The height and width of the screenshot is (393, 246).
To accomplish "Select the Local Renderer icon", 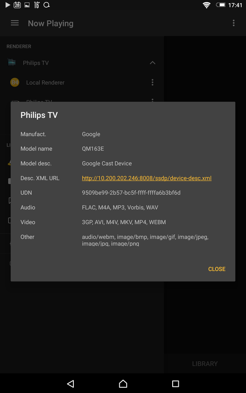I will (x=15, y=82).
